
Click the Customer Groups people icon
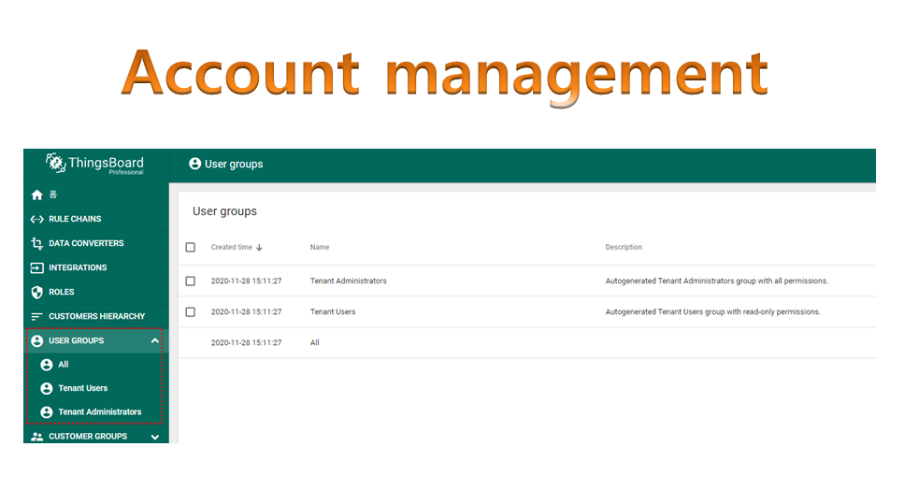36,437
